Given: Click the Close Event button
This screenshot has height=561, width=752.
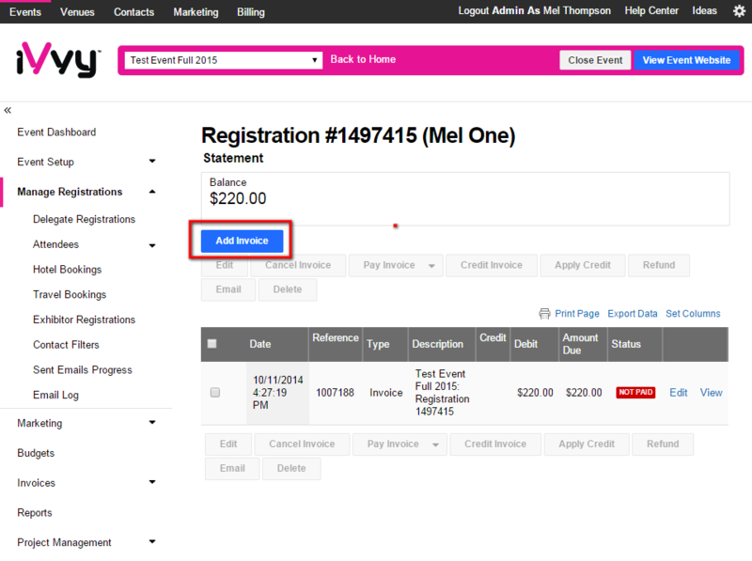Looking at the screenshot, I should (x=595, y=60).
